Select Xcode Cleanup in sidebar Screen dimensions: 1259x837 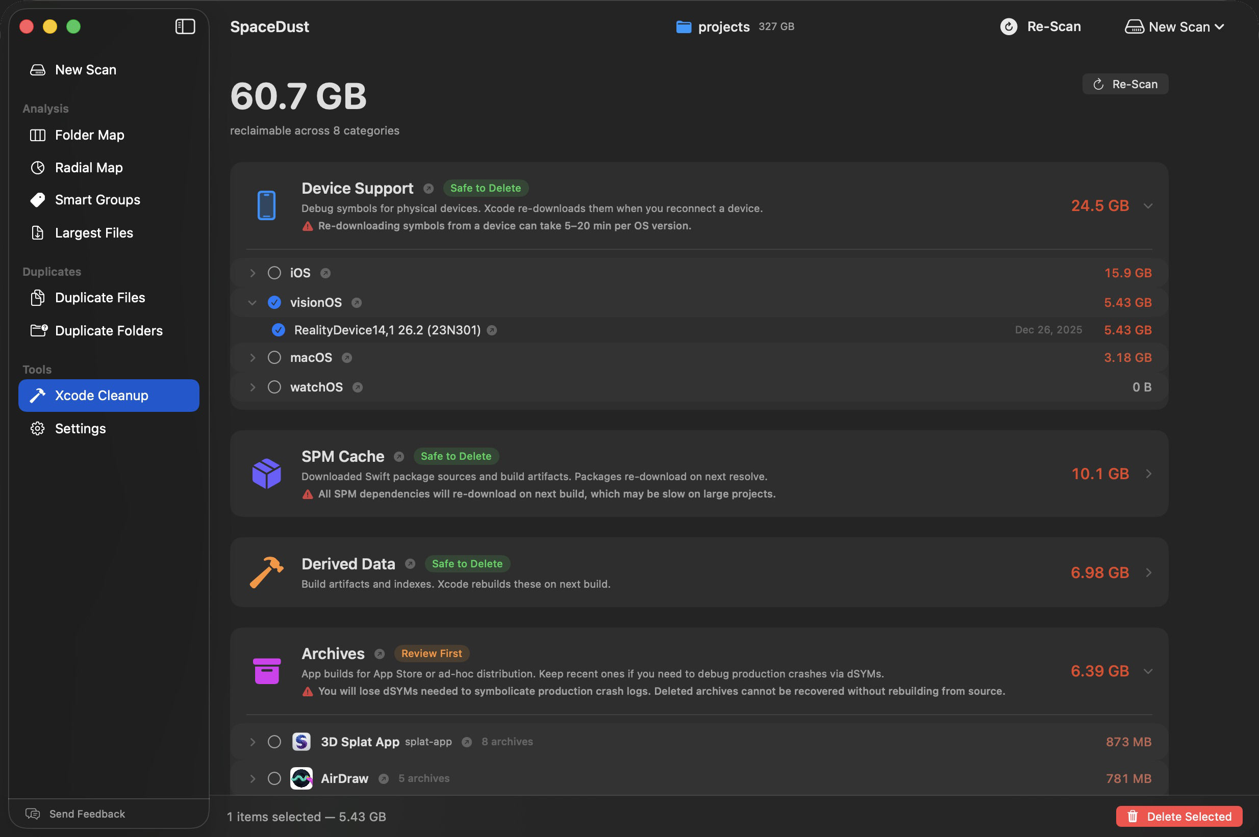pos(109,396)
